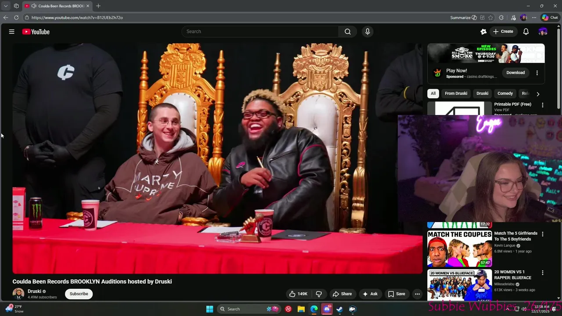Open the Edge workspaces icon
Viewport: 562px width, 316px height.
(16, 6)
